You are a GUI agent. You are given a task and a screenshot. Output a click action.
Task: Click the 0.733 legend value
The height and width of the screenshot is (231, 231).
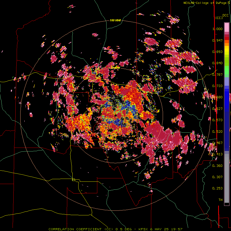(217, 86)
